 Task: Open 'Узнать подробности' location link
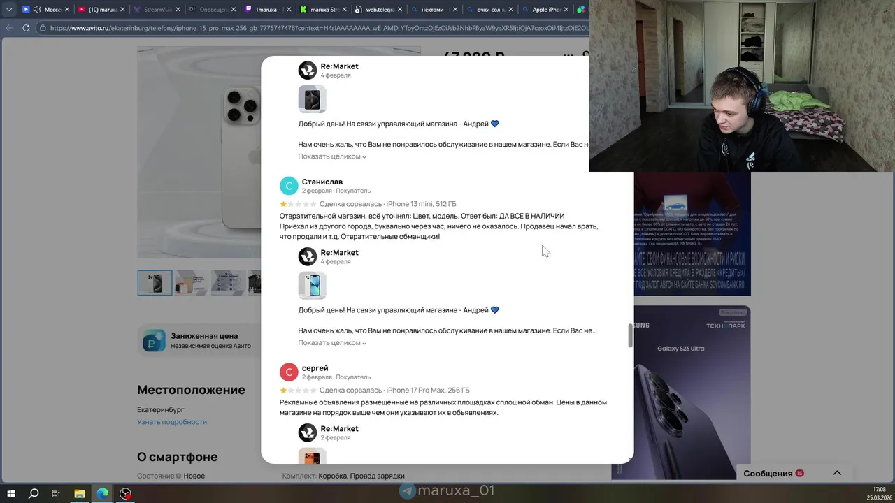pos(172,422)
